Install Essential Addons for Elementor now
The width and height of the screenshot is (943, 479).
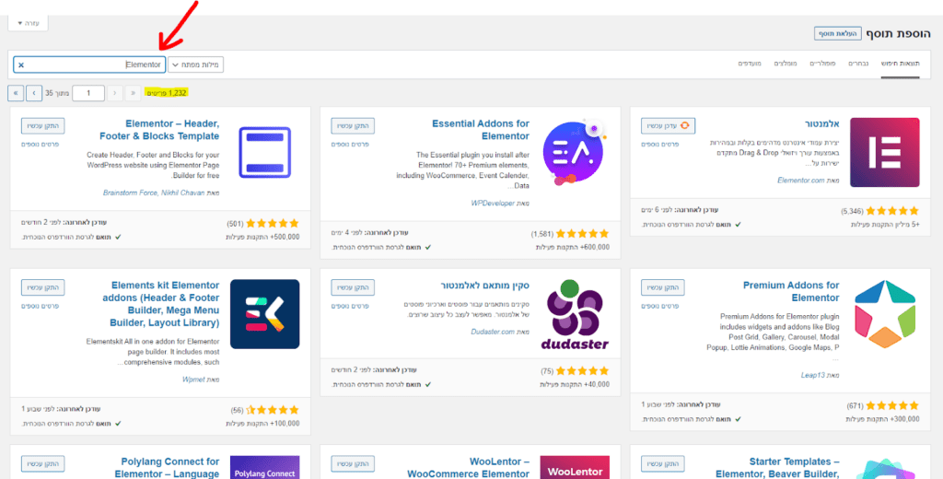click(x=353, y=126)
